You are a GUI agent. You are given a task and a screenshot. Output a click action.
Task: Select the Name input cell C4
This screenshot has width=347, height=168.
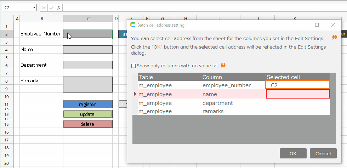[88, 49]
